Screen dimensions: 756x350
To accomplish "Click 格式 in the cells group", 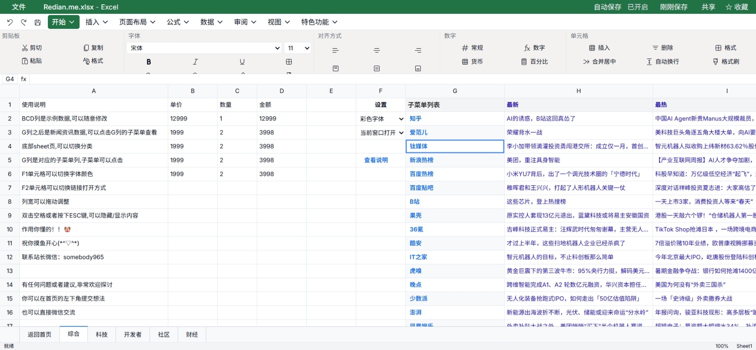I will pyautogui.click(x=726, y=48).
